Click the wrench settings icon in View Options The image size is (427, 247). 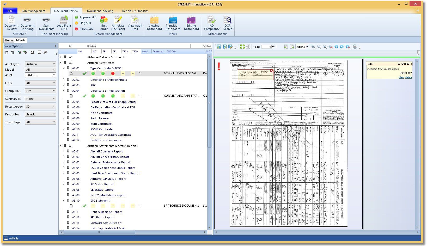click(45, 52)
